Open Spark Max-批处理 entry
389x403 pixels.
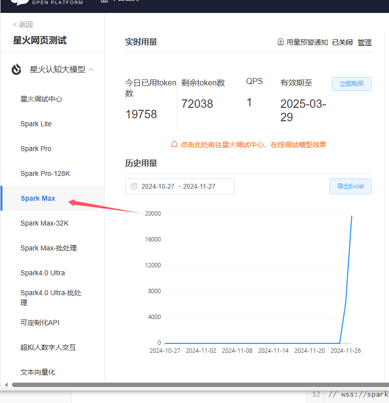tap(49, 248)
